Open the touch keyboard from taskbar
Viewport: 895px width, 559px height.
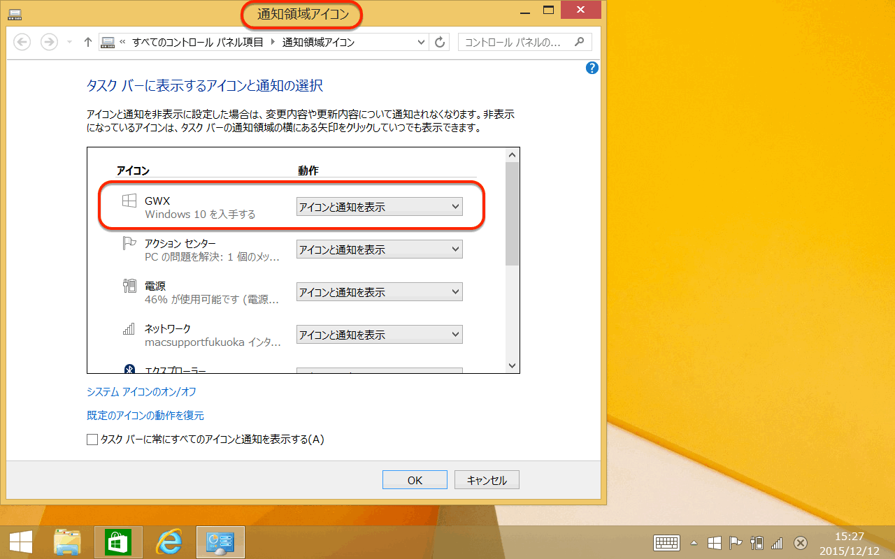(x=666, y=543)
